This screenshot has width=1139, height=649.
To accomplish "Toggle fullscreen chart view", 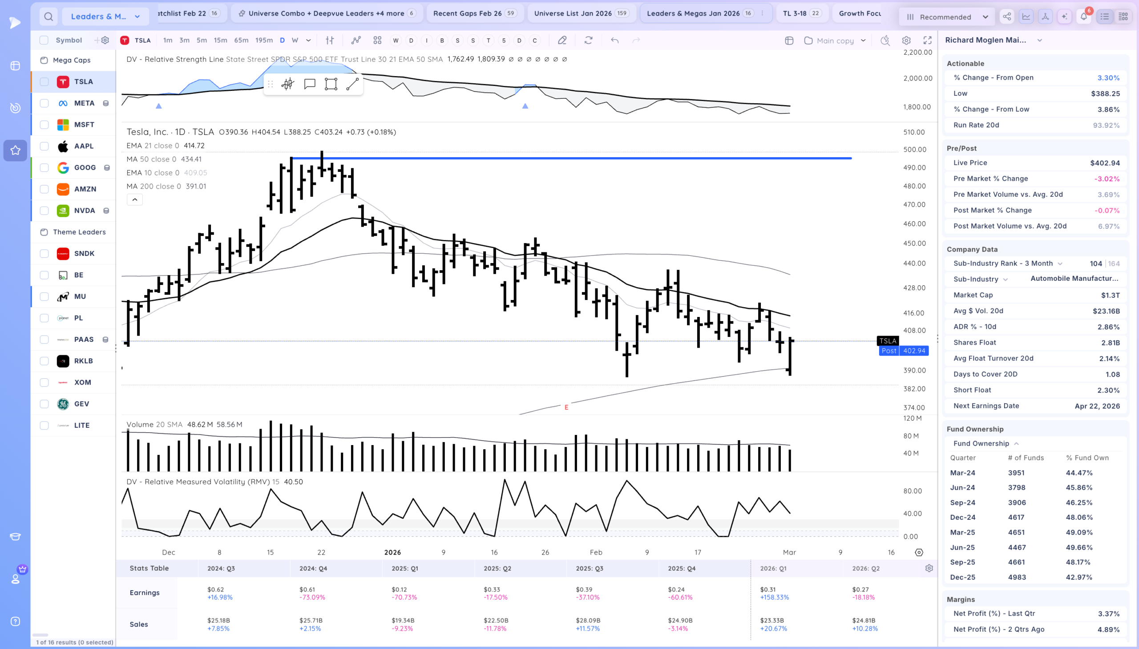I will [x=927, y=40].
